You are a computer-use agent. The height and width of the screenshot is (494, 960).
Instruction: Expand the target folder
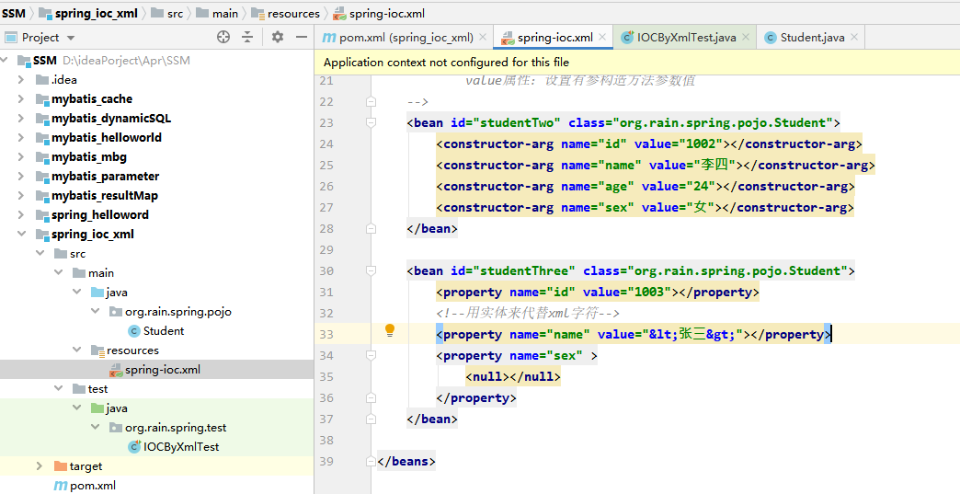point(40,466)
